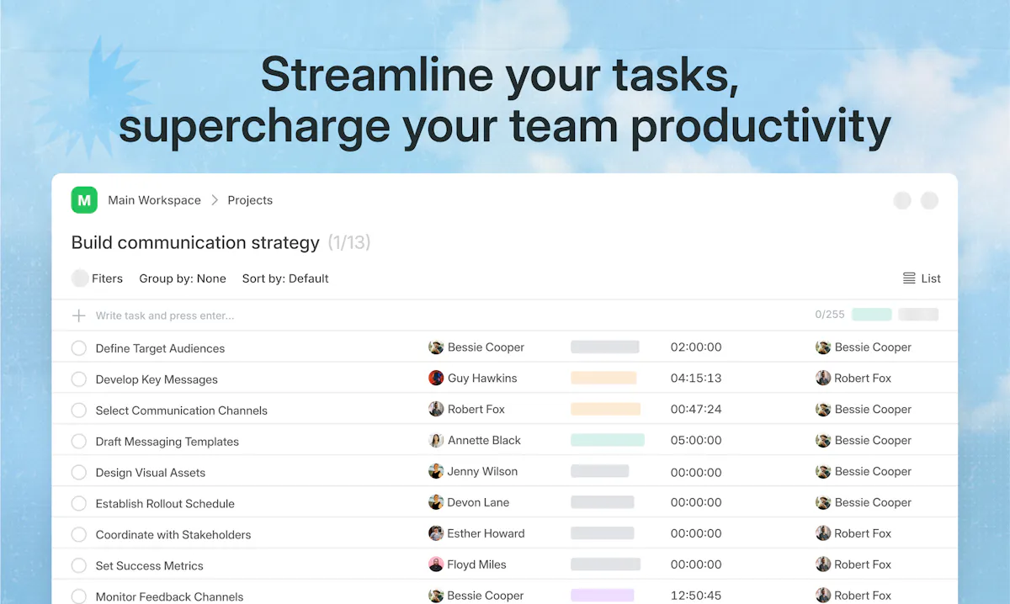Click Esther Howard avatar
Image resolution: width=1010 pixels, height=604 pixels.
click(x=436, y=533)
